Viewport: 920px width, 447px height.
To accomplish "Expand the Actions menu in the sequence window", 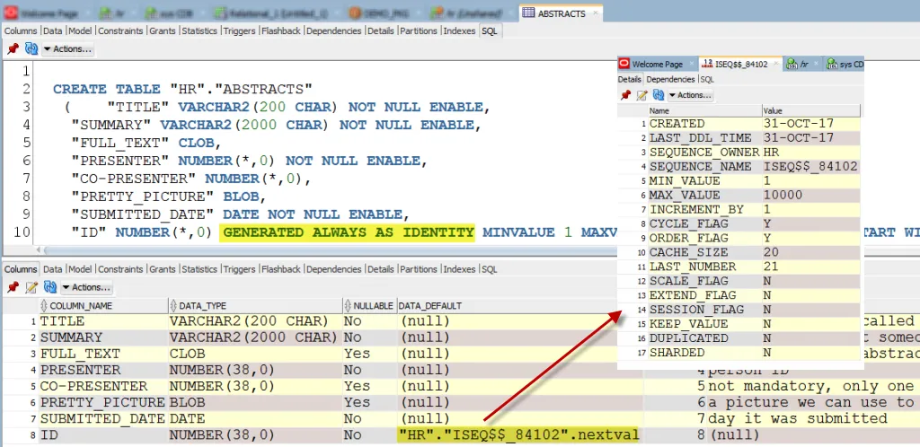I will click(689, 94).
